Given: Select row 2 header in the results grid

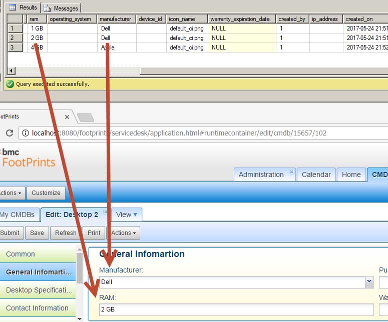Looking at the screenshot, I should [x=16, y=38].
